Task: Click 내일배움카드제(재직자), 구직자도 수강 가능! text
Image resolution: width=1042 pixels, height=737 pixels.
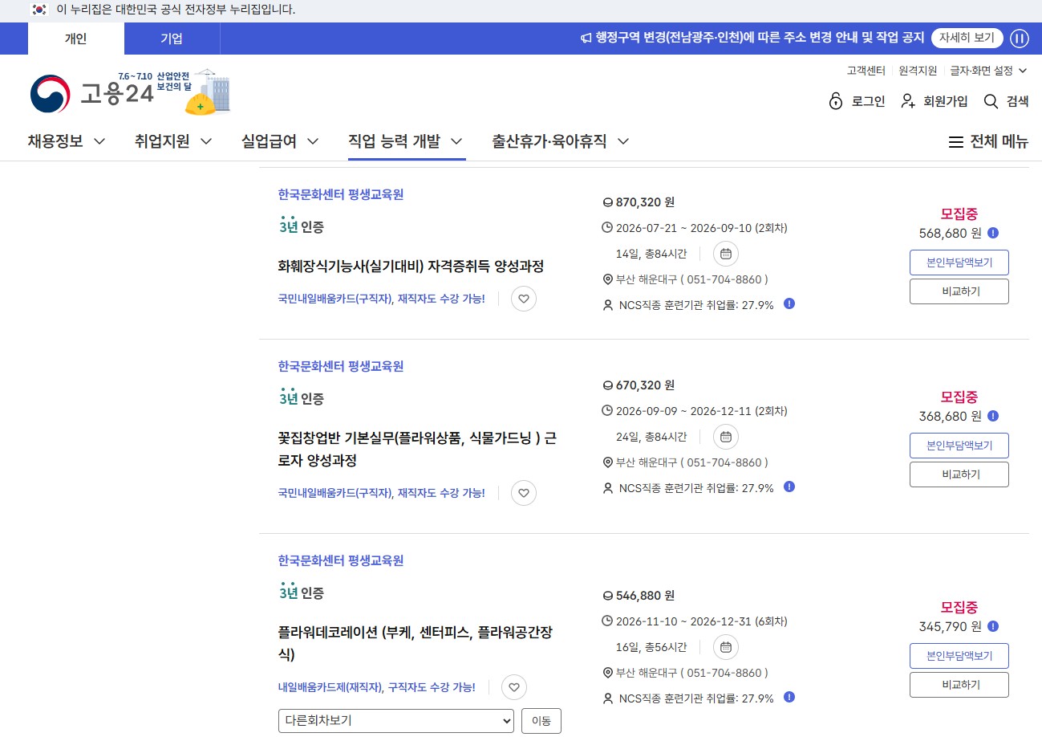Action: (377, 687)
